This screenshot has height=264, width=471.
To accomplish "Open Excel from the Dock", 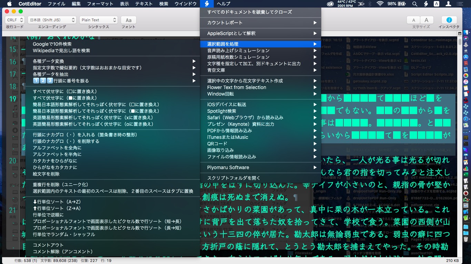I will point(465,175).
